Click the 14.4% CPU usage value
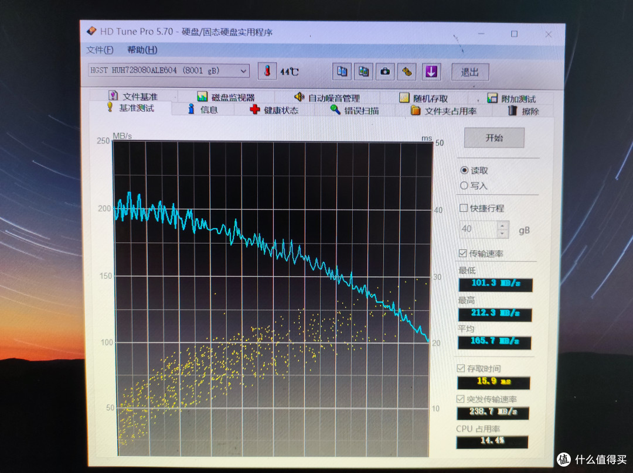Screen dimensions: 633x473 click(x=492, y=441)
